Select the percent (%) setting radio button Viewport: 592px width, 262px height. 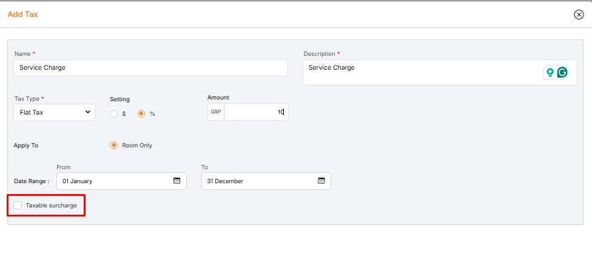click(141, 113)
